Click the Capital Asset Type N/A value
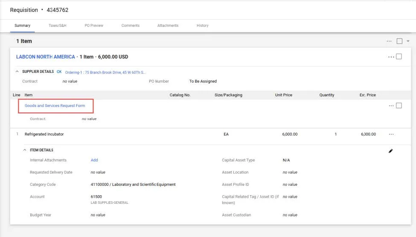Viewport: 416px width, 237px height. tap(286, 160)
